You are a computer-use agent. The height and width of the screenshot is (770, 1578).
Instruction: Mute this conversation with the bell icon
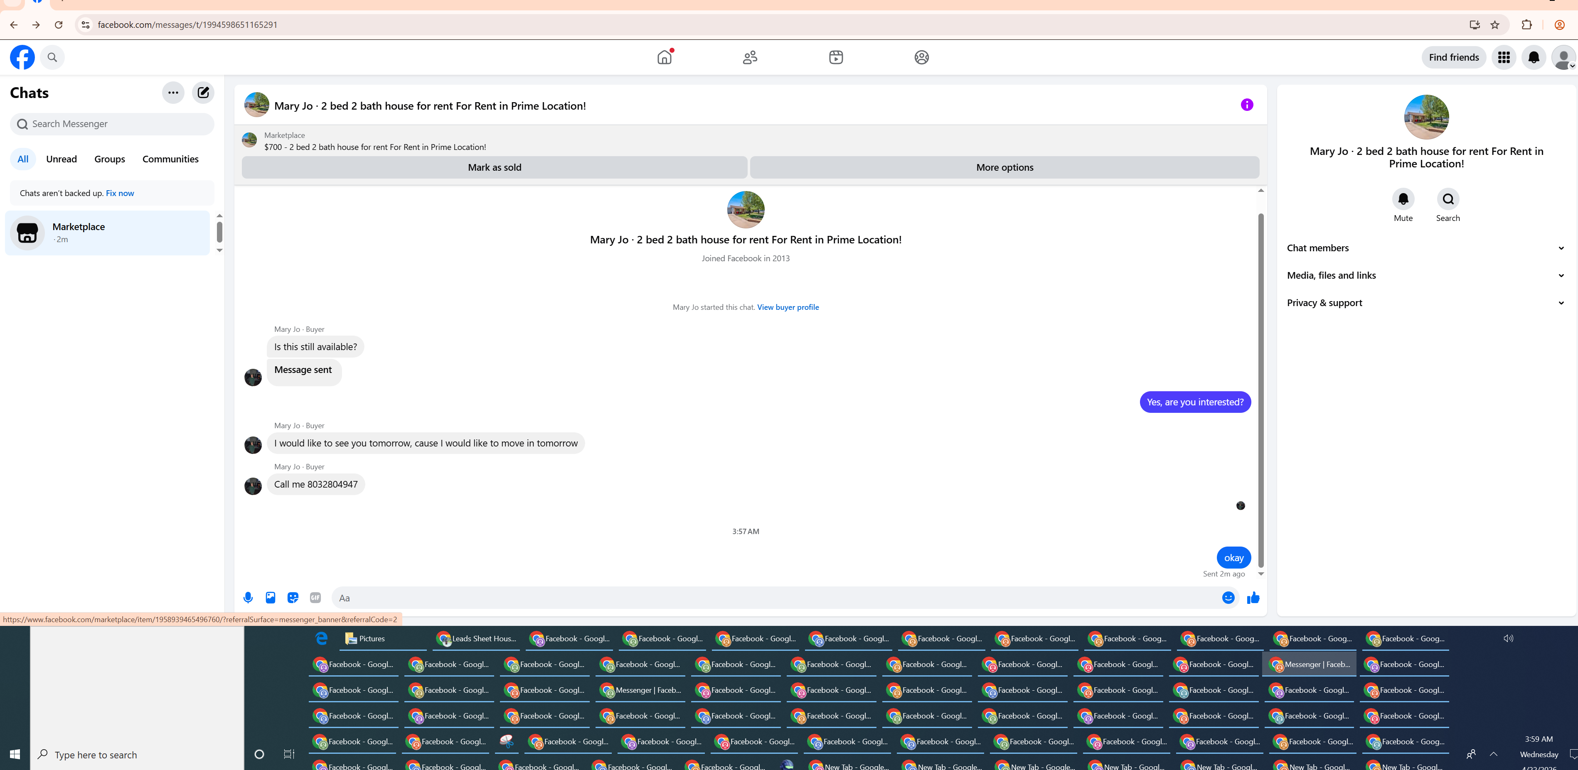point(1403,199)
